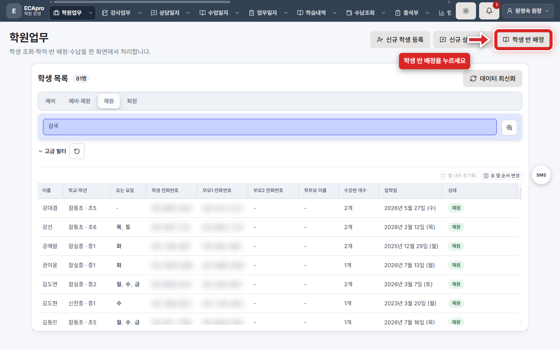Open the 수납조회 menu
This screenshot has width=560, height=350.
point(360,13)
